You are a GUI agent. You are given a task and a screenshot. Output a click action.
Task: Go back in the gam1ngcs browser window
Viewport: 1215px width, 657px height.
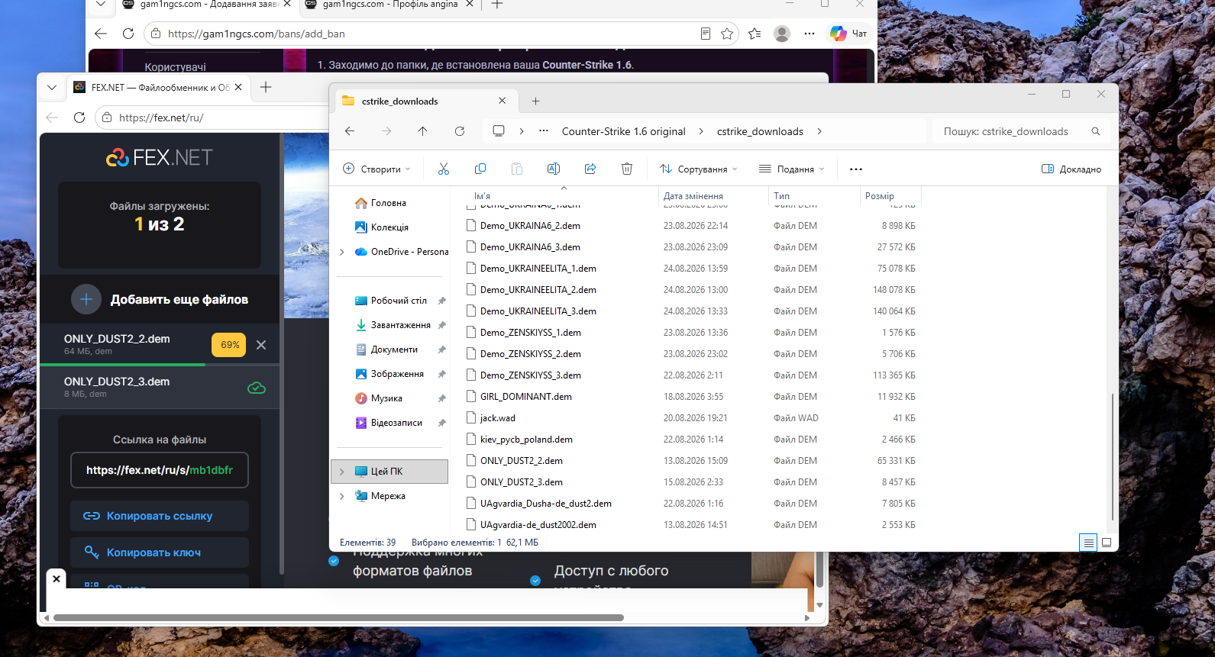(x=101, y=34)
